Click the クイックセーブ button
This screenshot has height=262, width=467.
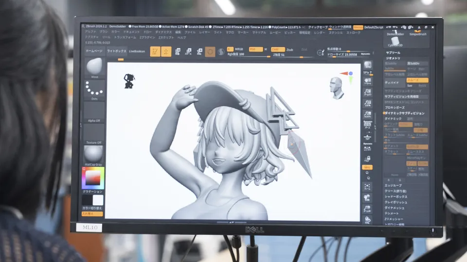tap(318, 27)
